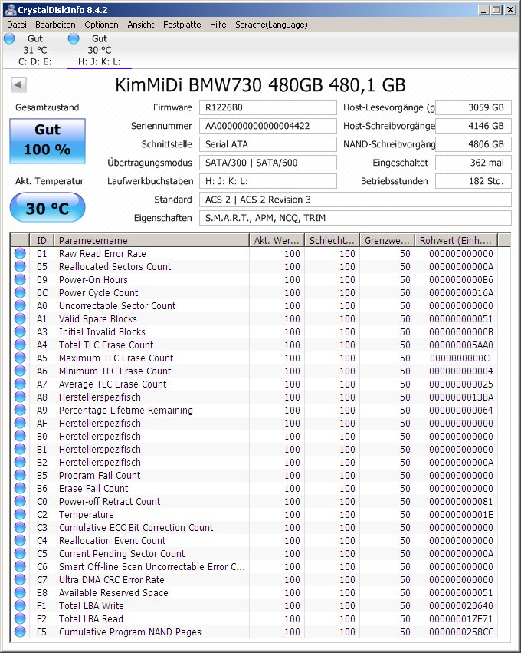The height and width of the screenshot is (653, 521).
Task: Switch to the disk tab C: D: E:
Action: coord(34,51)
